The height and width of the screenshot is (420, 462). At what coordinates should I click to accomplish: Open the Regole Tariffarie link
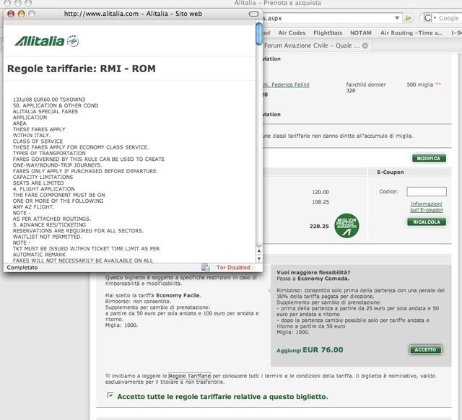[189, 376]
